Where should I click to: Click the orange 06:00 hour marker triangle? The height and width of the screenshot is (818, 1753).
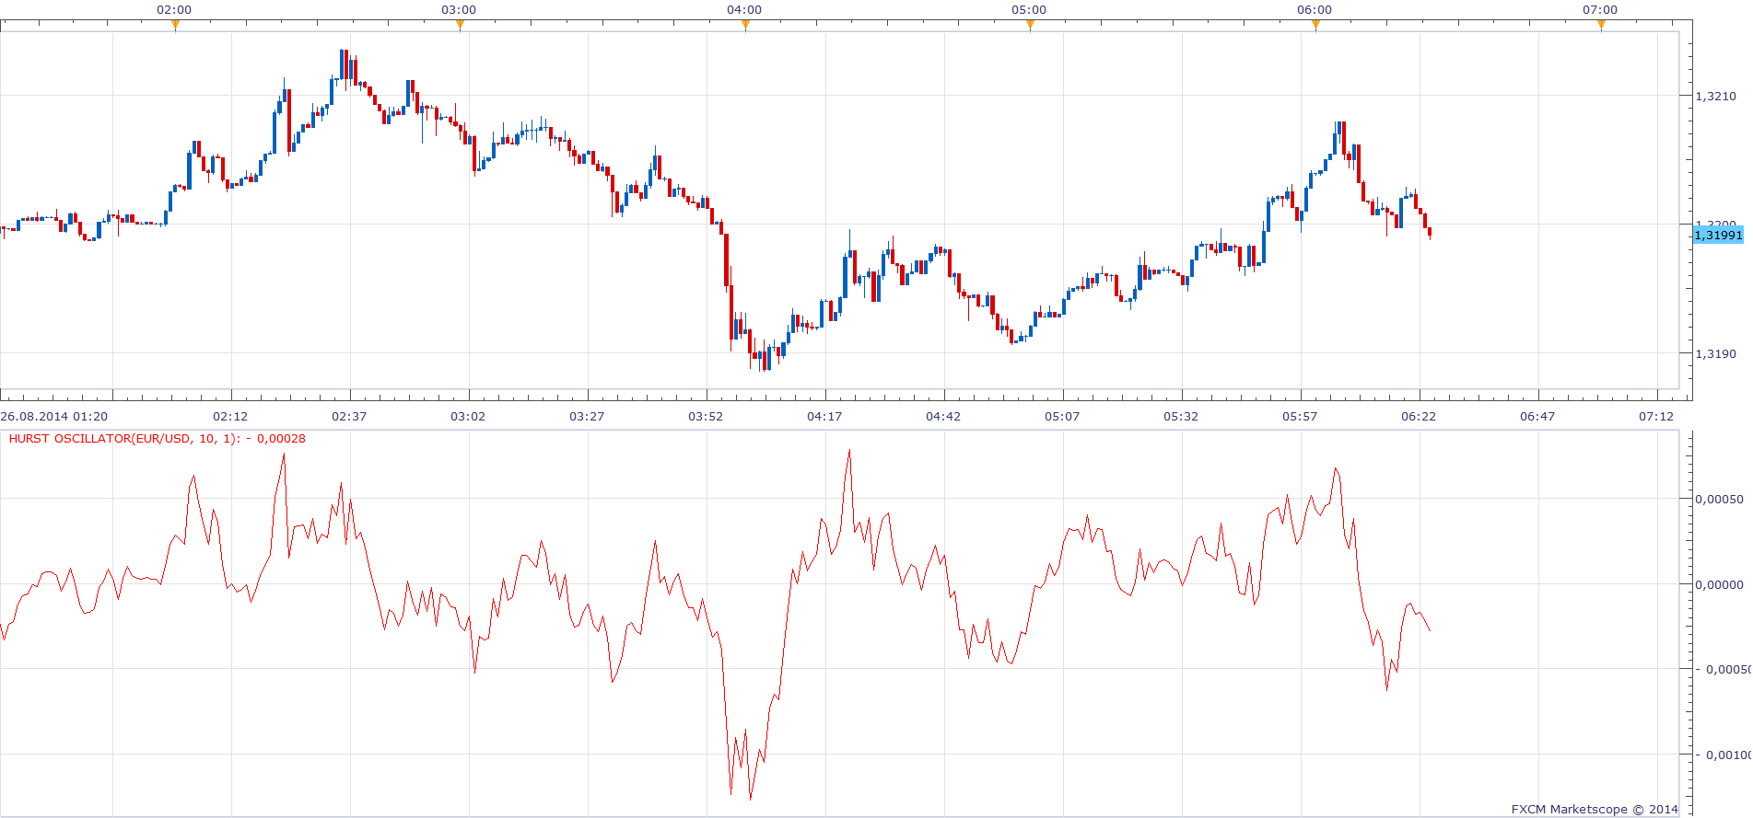(1315, 25)
